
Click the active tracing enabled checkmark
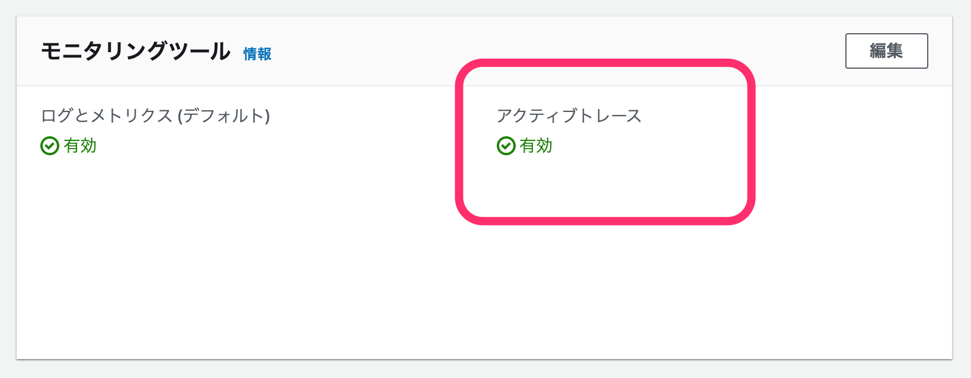point(506,146)
